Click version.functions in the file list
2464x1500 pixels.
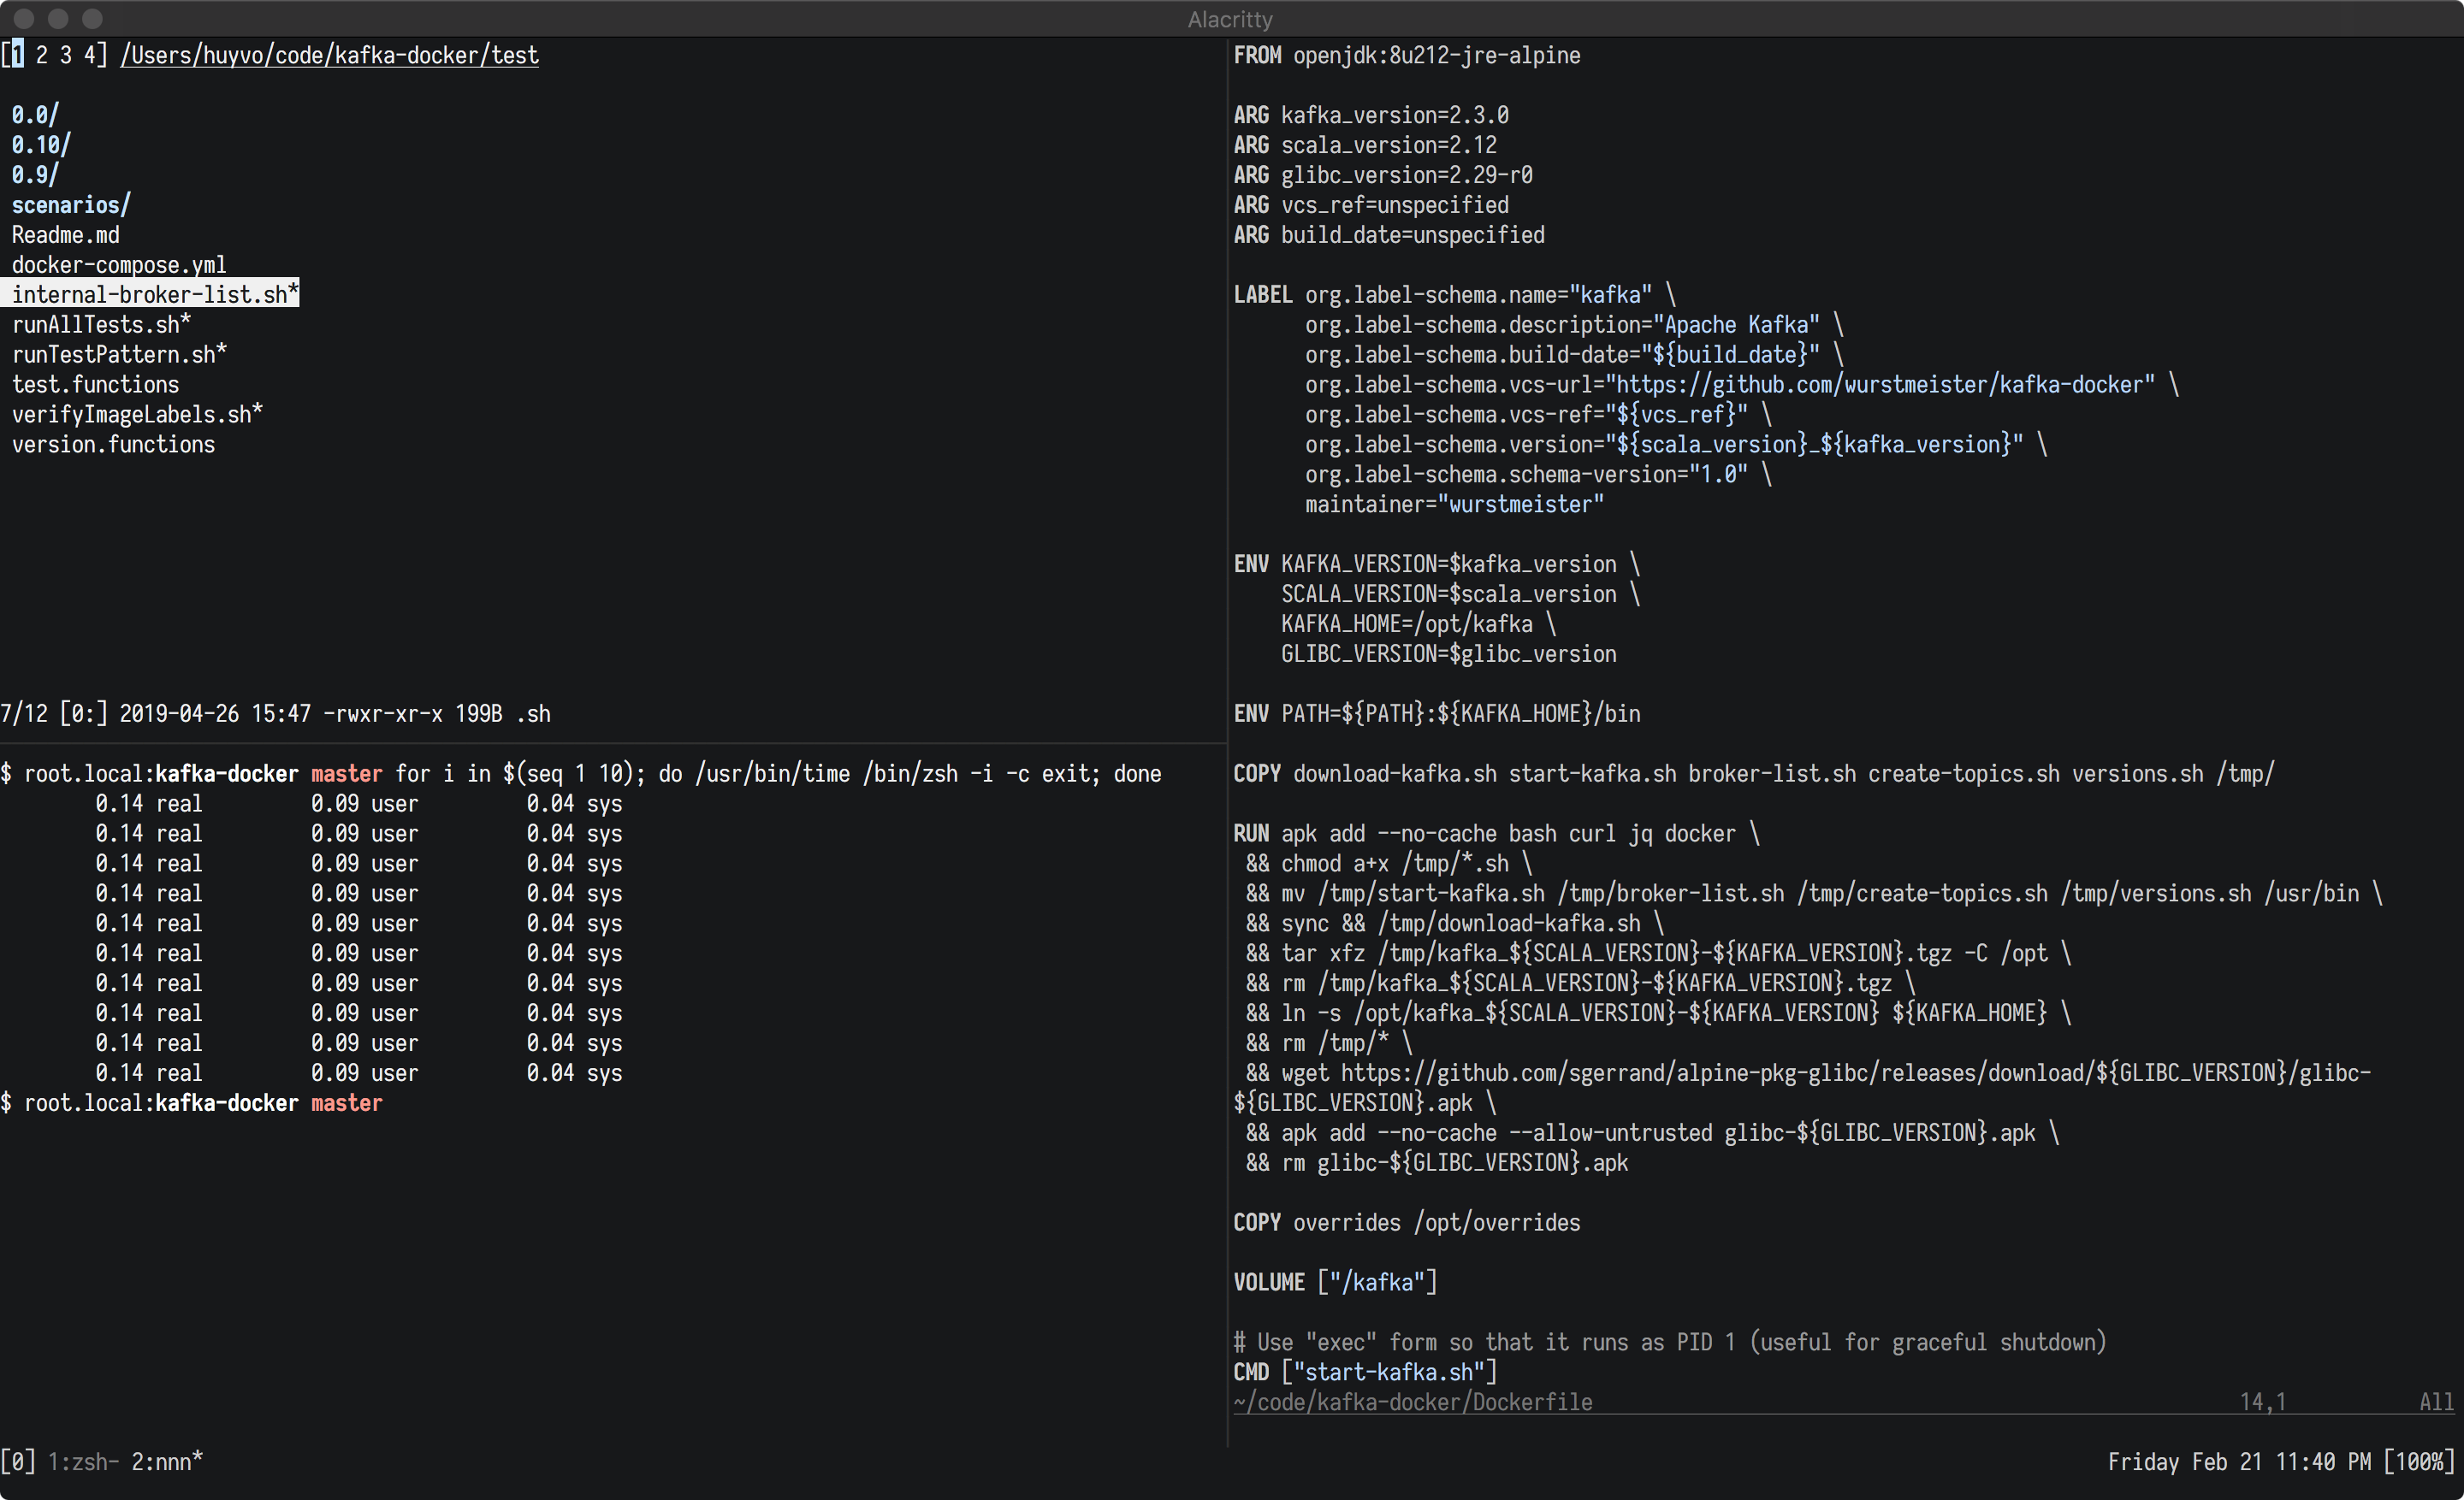[x=113, y=445]
